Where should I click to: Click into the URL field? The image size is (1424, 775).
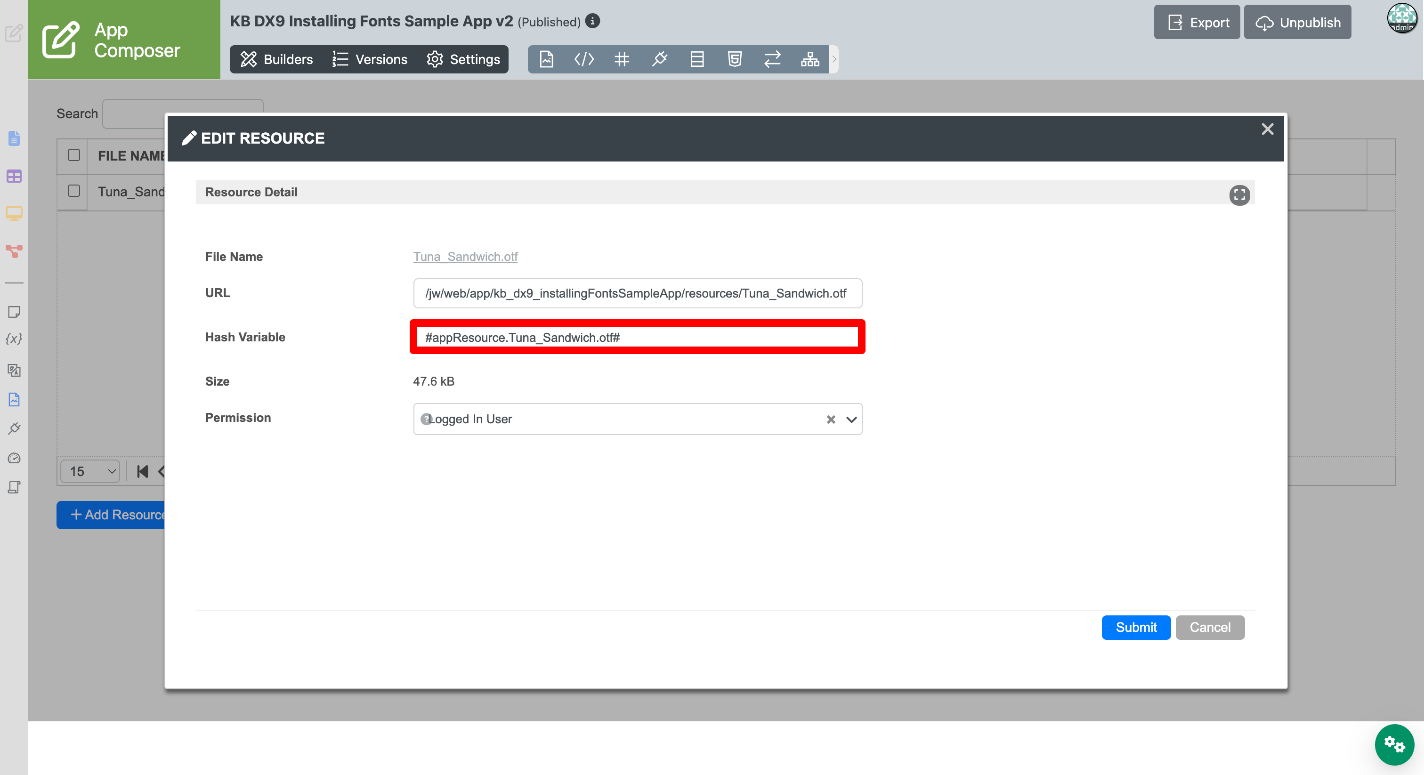click(638, 293)
